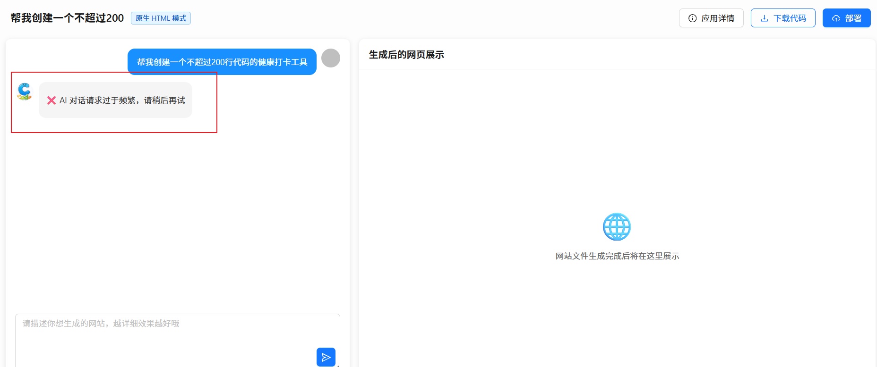Click the user's blue message bubble
Image resolution: width=877 pixels, height=367 pixels.
222,62
